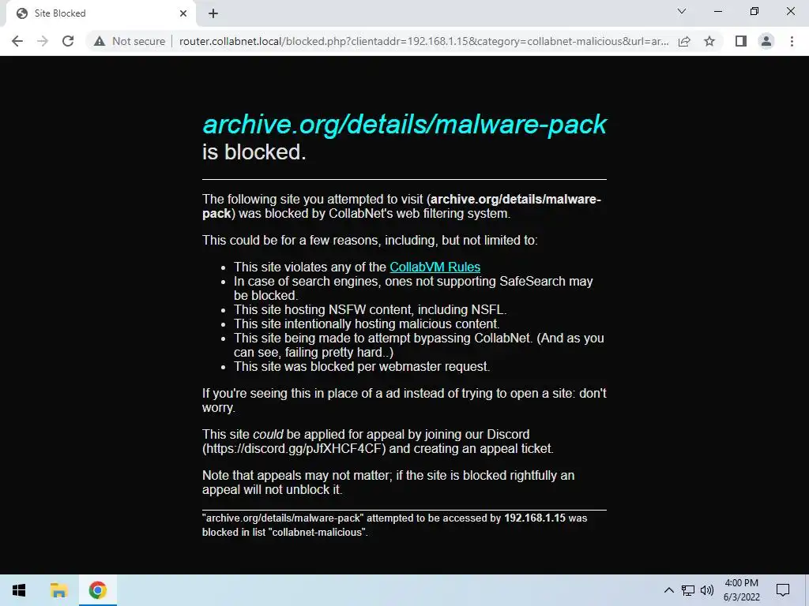Open the volume control

pyautogui.click(x=707, y=590)
